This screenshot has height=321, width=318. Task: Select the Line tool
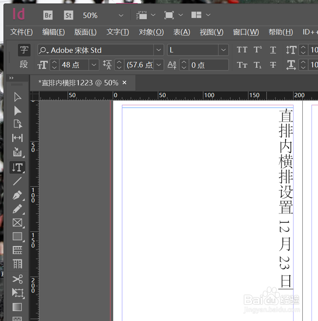17,181
